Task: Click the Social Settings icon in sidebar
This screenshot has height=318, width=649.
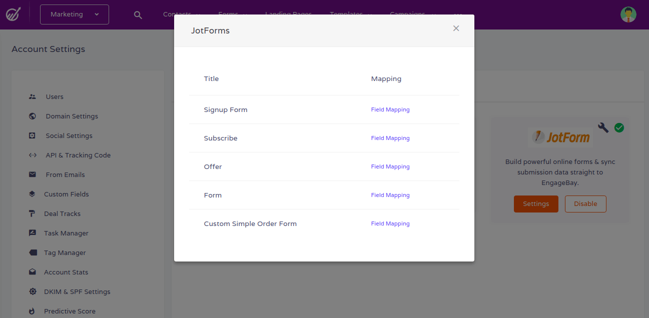Action: [x=33, y=135]
